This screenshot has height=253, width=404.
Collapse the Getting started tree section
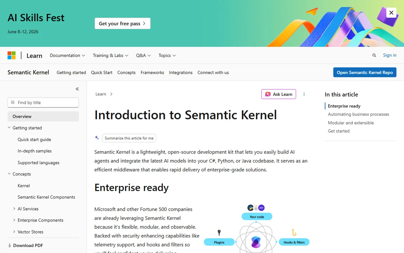[25, 128]
